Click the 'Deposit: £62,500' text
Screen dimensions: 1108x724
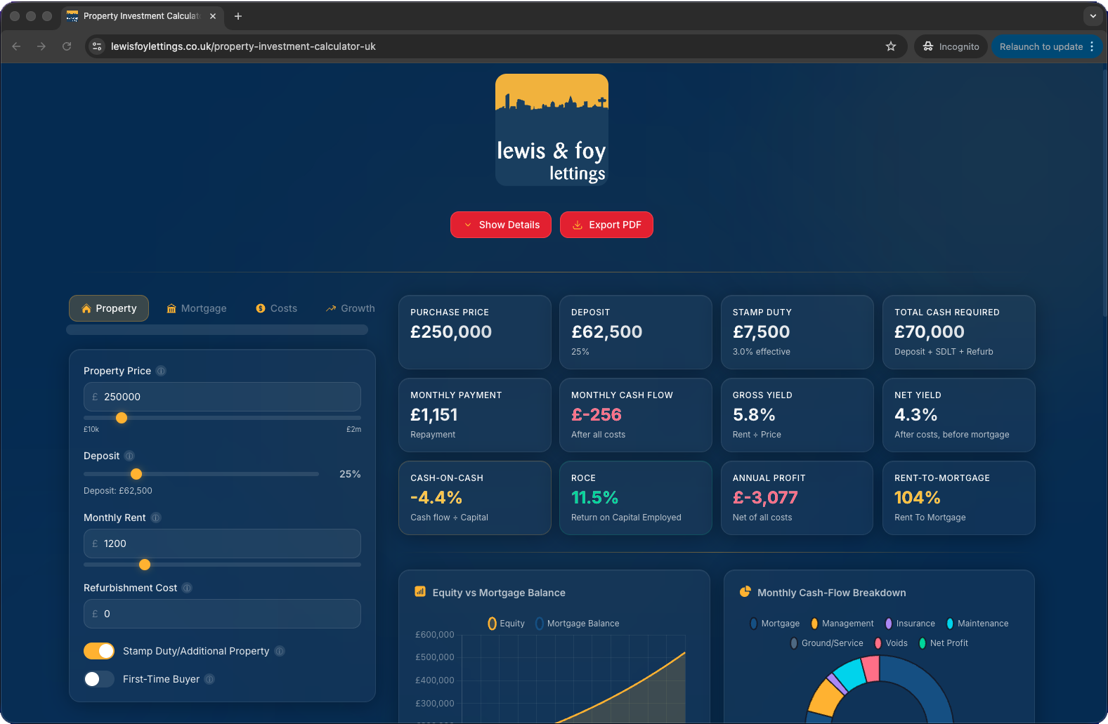point(118,491)
